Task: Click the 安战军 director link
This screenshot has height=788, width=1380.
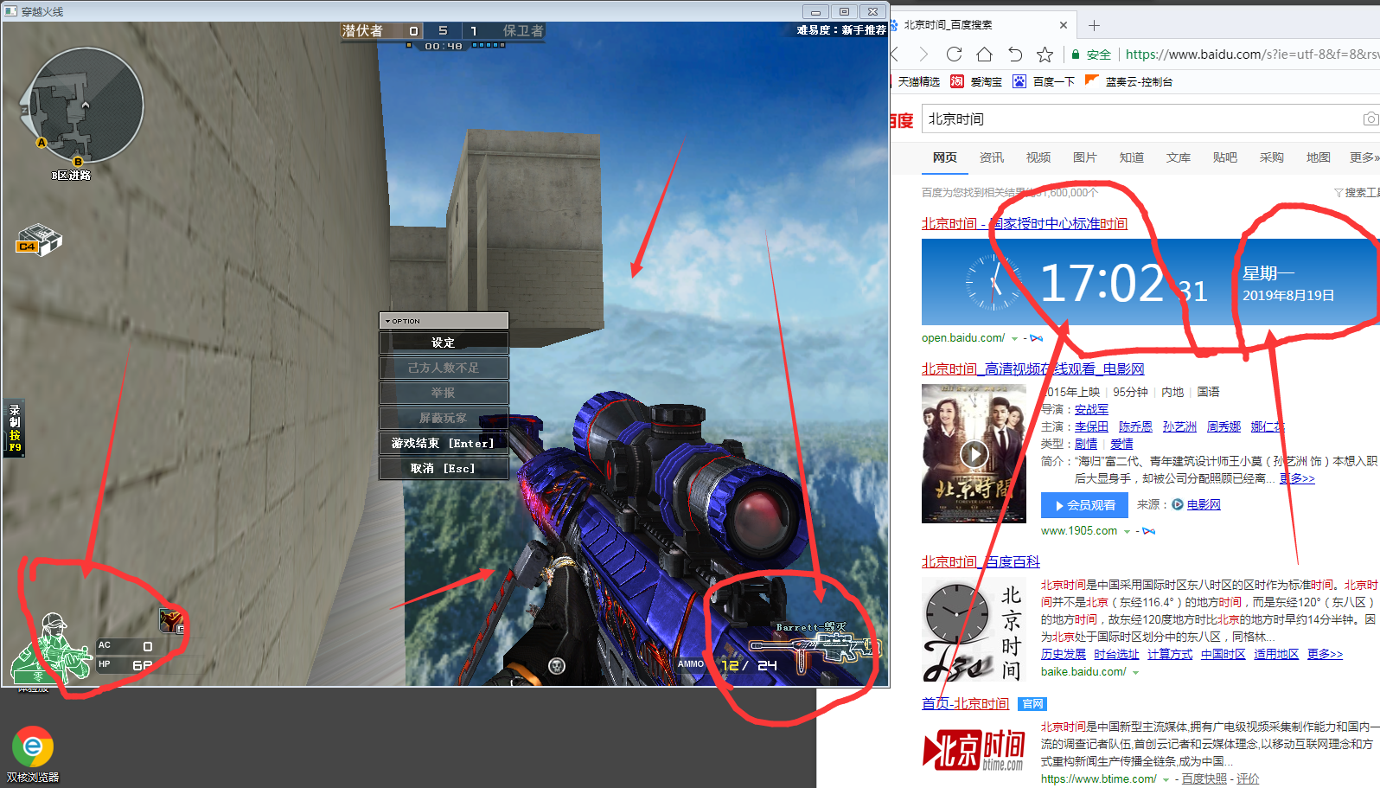Action: pyautogui.click(x=1091, y=409)
